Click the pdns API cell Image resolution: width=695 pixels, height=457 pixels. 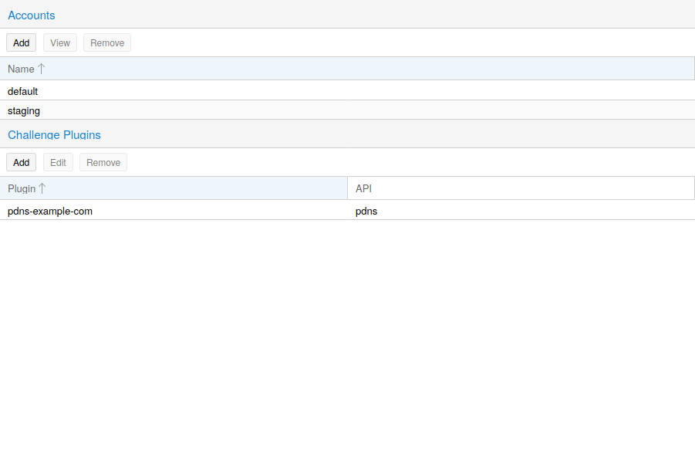coord(366,211)
